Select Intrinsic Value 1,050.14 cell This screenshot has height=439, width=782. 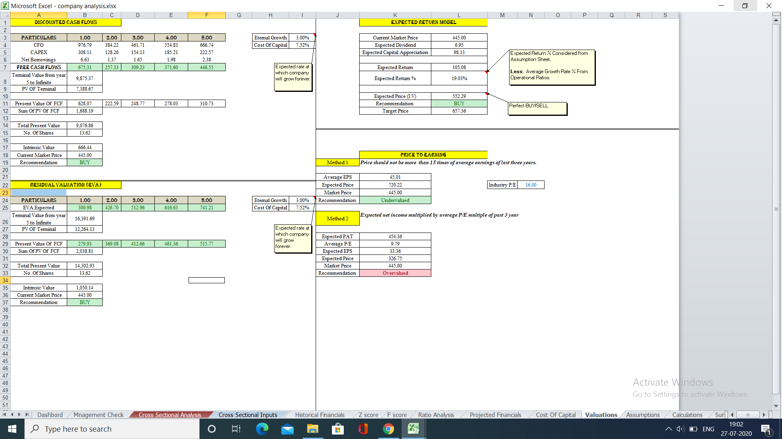(x=85, y=288)
